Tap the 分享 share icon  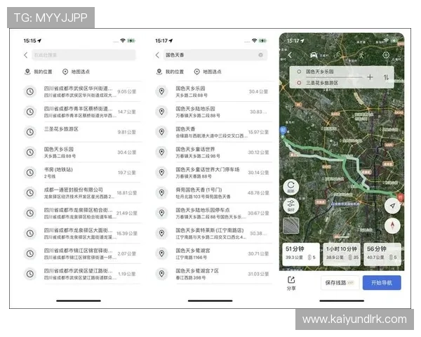(x=291, y=283)
